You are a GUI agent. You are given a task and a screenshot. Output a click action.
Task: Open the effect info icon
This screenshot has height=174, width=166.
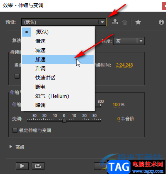tap(161, 22)
